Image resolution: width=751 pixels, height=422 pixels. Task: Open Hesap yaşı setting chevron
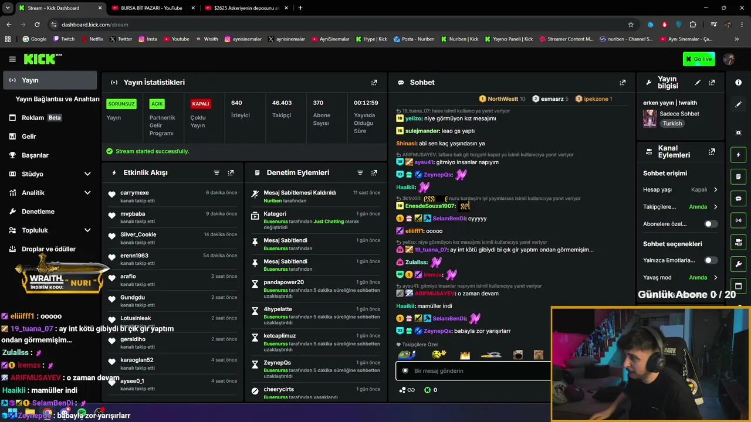(x=715, y=190)
